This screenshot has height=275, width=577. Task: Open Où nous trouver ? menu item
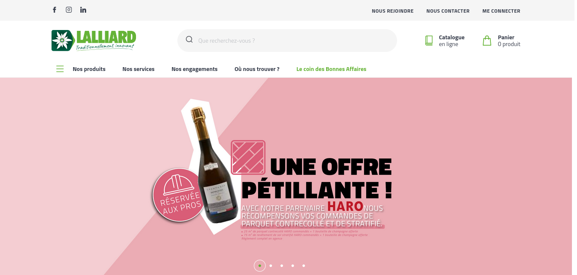coord(257,69)
